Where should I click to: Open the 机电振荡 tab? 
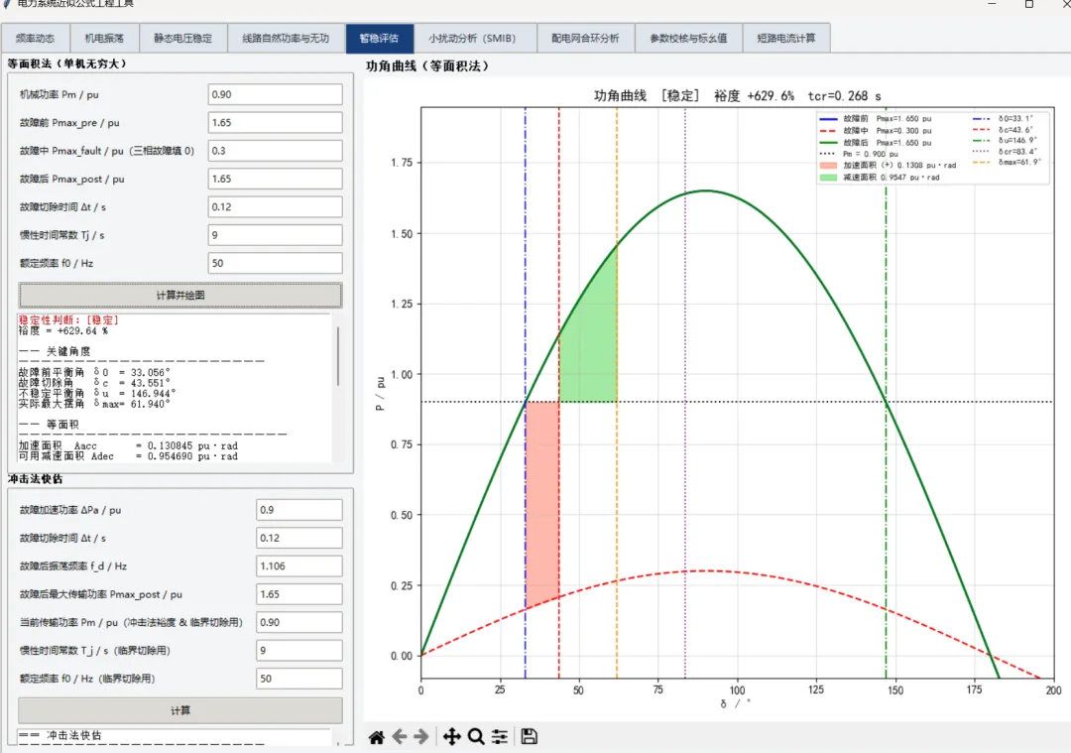click(x=104, y=39)
